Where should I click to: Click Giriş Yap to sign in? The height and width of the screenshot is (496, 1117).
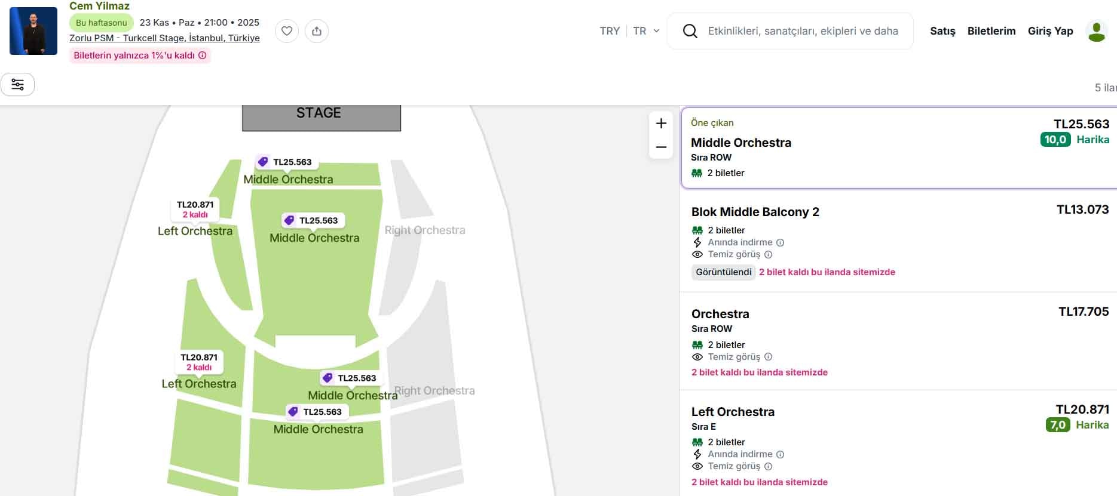tap(1050, 31)
